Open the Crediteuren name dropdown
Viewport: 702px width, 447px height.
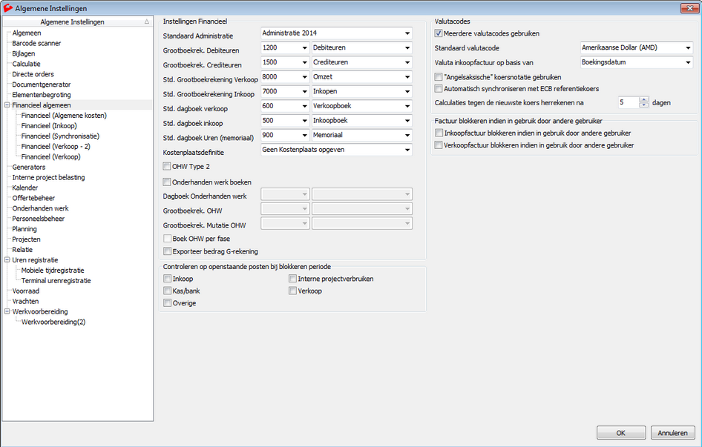pos(407,62)
